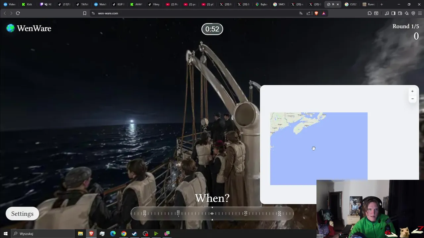Select the 200 mark right of zero
Viewport: 424px width, 238px height.
(279, 213)
